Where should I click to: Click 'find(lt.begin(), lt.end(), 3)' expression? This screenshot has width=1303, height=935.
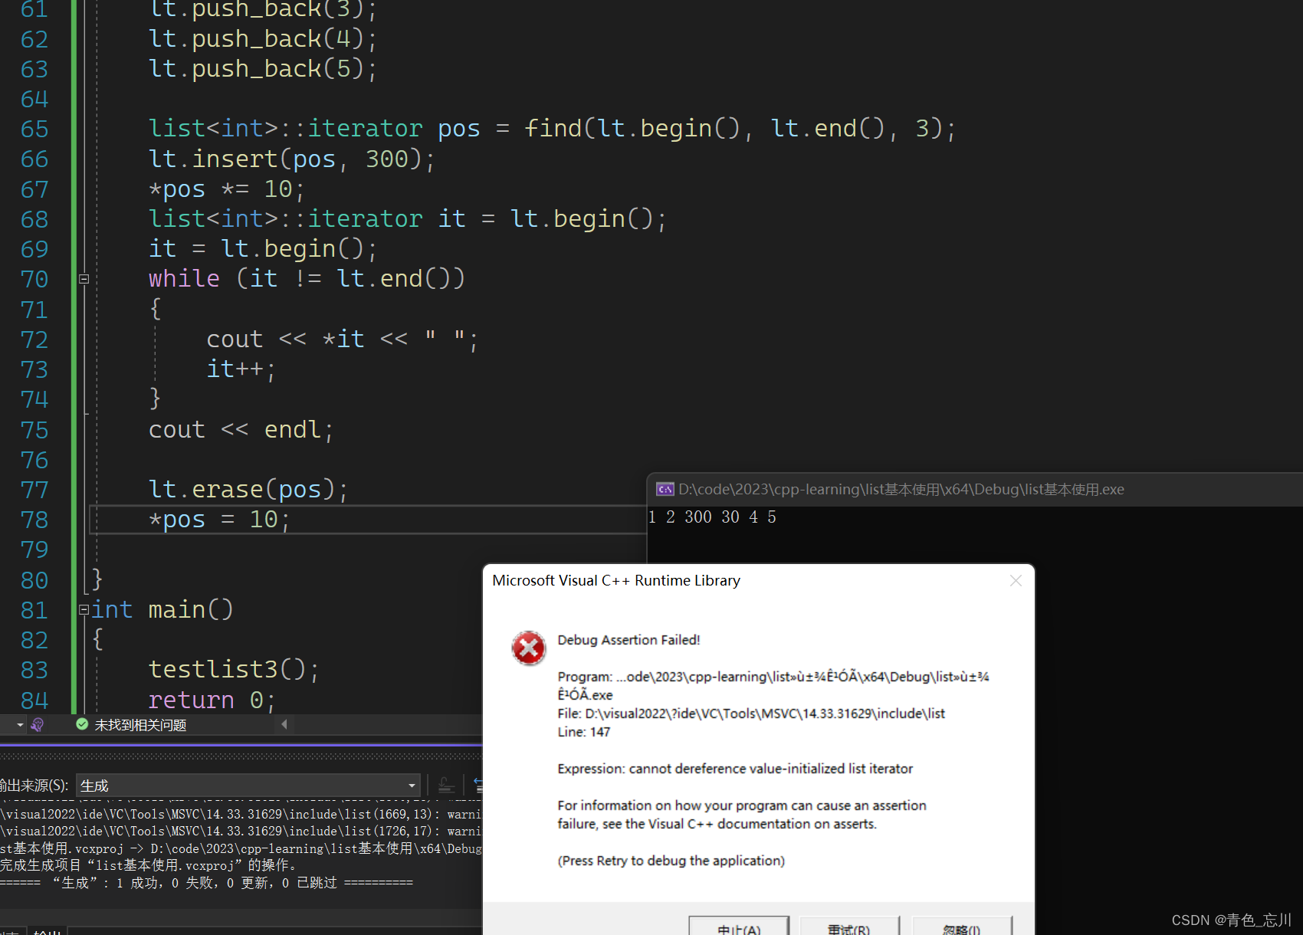735,129
